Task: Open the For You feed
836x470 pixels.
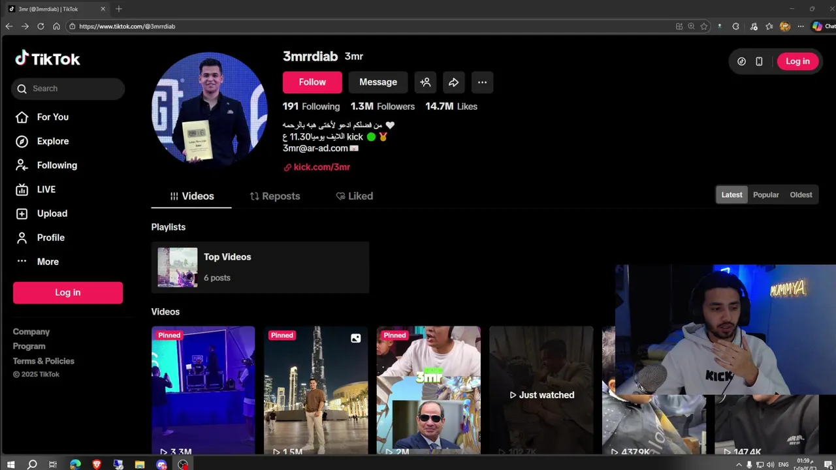Action: click(52, 117)
